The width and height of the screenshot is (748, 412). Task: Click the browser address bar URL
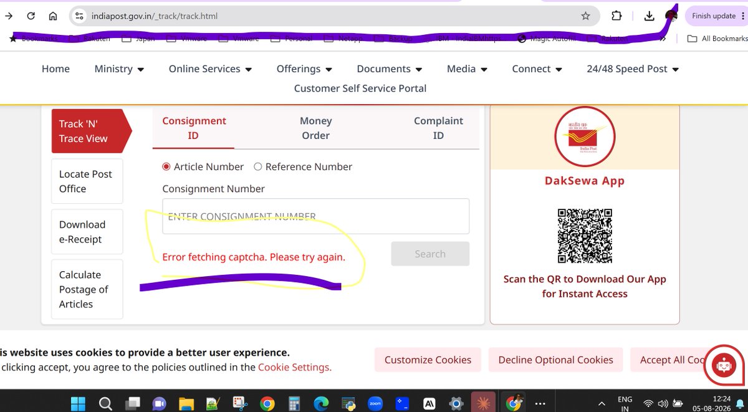pyautogui.click(x=153, y=16)
